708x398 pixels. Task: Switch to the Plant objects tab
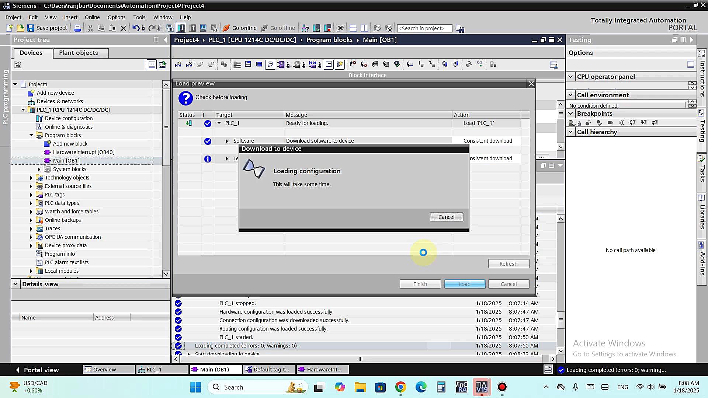[81, 53]
